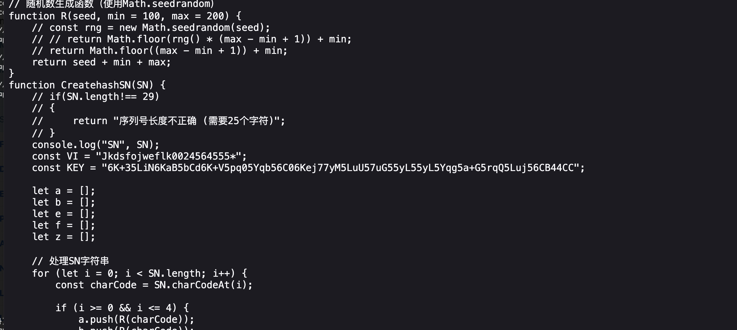Click the 'a.push(R(charCode));' statement
The width and height of the screenshot is (737, 330).
(x=136, y=319)
